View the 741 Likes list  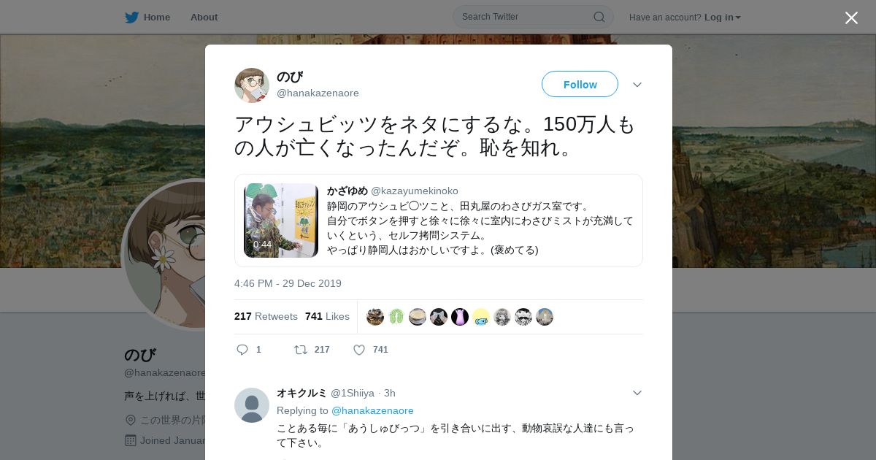point(327,316)
